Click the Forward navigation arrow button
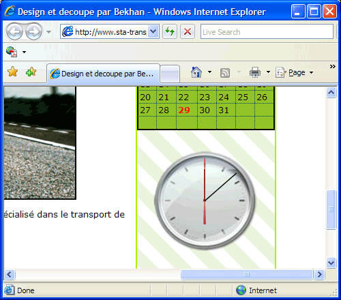The image size is (341, 300). point(33,31)
